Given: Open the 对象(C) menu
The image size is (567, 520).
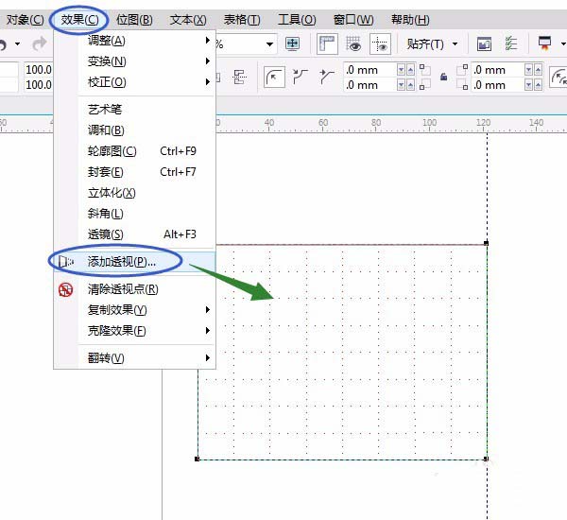Looking at the screenshot, I should coord(25,20).
